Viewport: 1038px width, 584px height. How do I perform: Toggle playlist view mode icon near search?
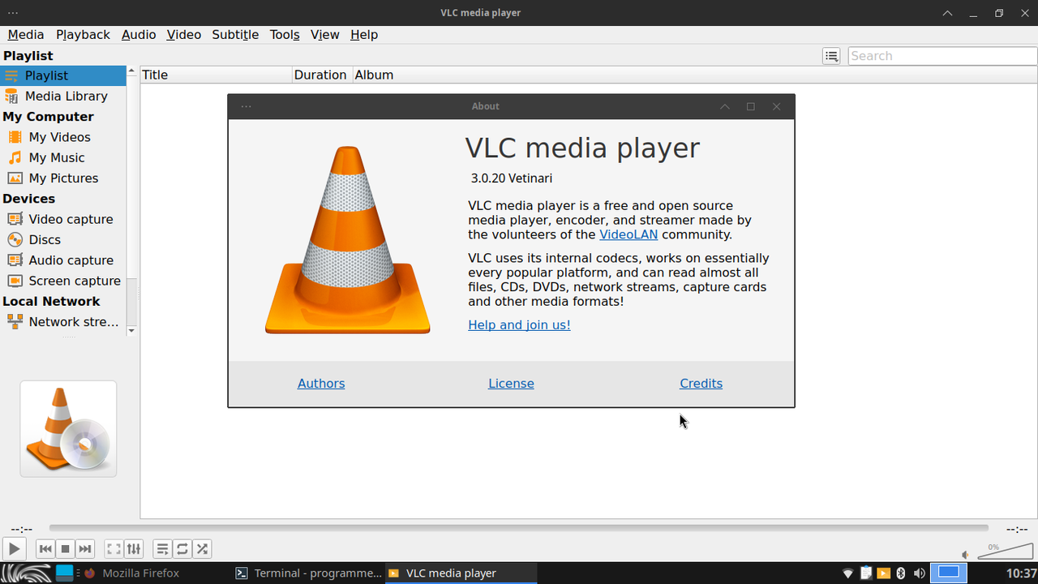[x=831, y=56]
